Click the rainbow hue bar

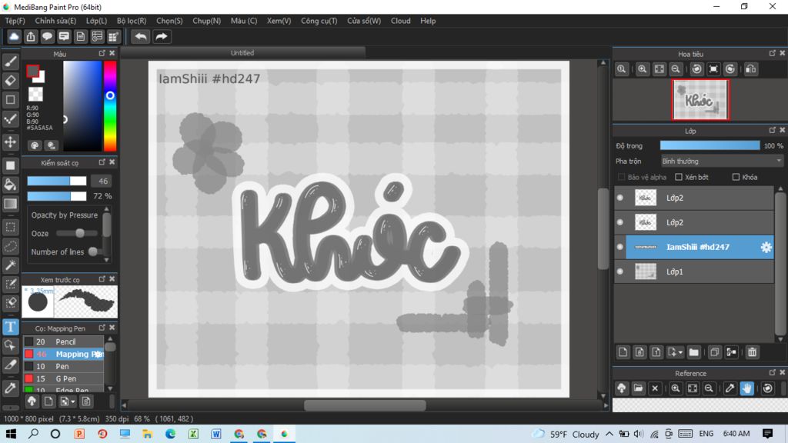(x=110, y=106)
